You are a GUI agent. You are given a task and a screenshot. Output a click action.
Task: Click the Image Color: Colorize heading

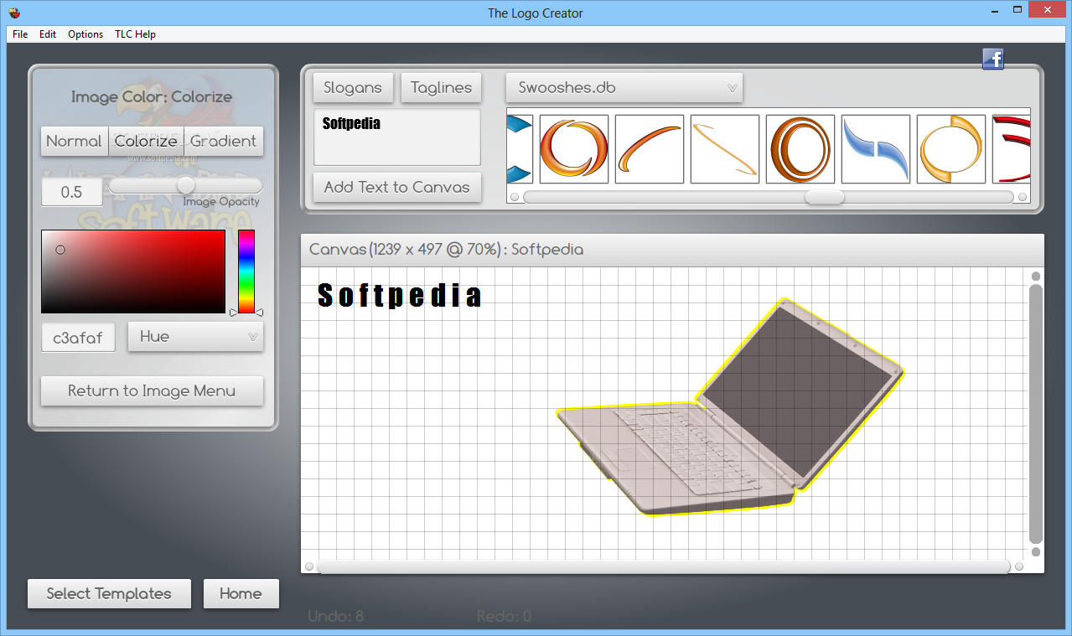(152, 96)
